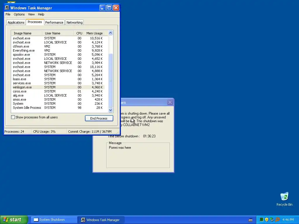The height and width of the screenshot is (224, 299).
Task: Click the process list scrollbar thumb
Action: [110, 80]
